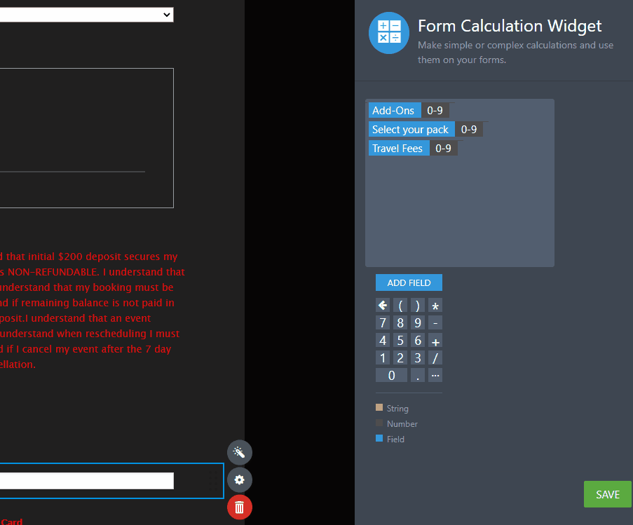This screenshot has height=525, width=633.
Task: Toggle 0-9 mode on Add-Ons field
Action: click(435, 111)
